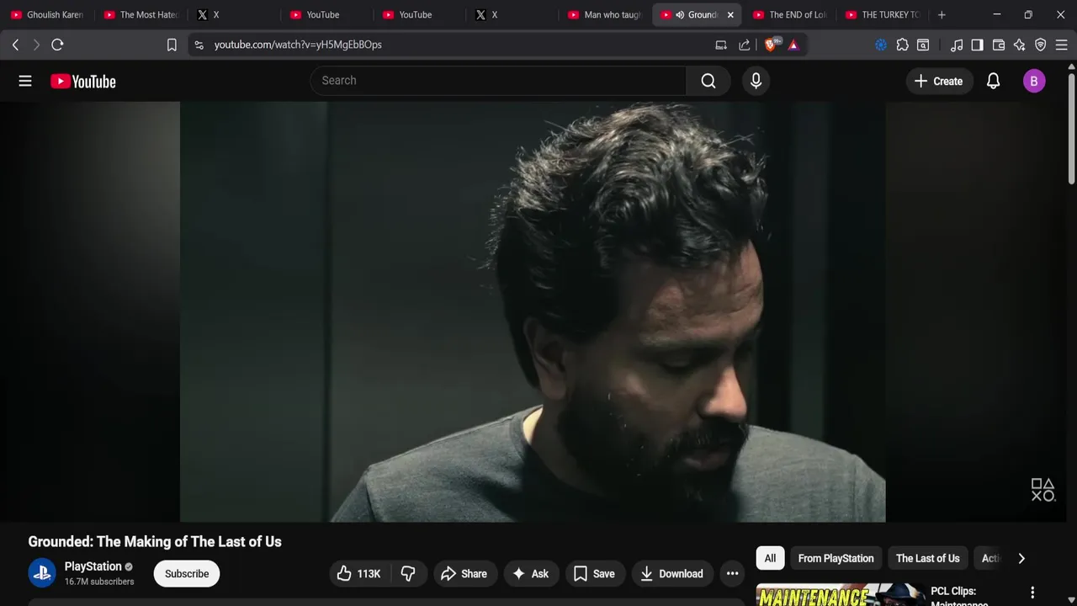The height and width of the screenshot is (606, 1077).
Task: Select the All filter chip
Action: coord(770,558)
